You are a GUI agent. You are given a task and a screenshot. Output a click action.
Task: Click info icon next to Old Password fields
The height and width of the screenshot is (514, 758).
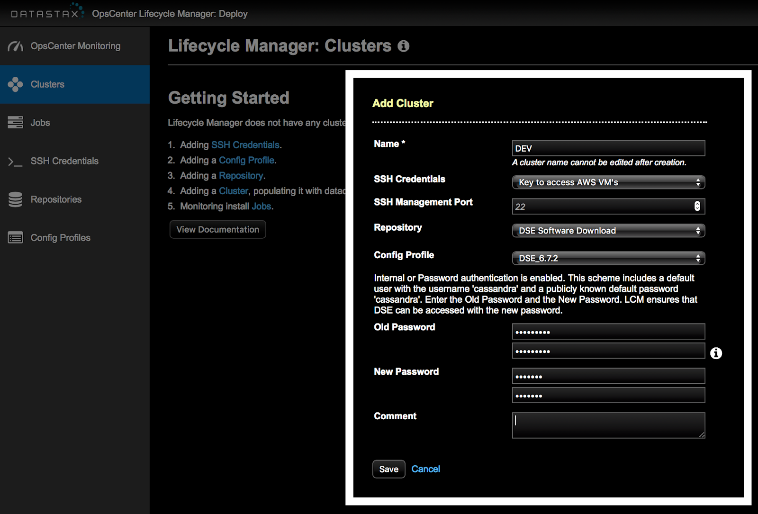[x=716, y=353]
